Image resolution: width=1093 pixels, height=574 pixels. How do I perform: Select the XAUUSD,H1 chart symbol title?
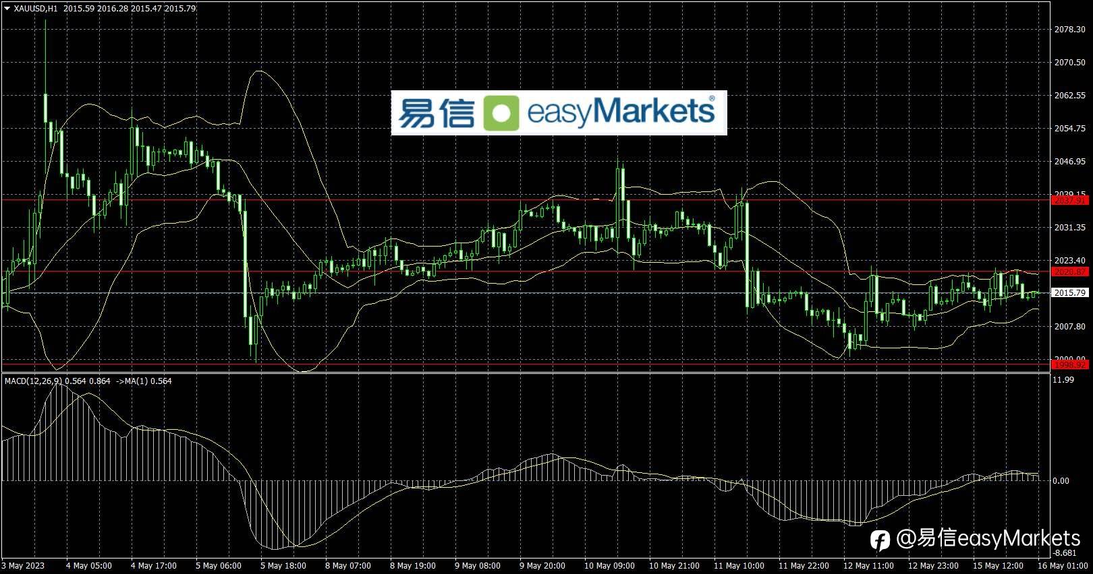36,9
